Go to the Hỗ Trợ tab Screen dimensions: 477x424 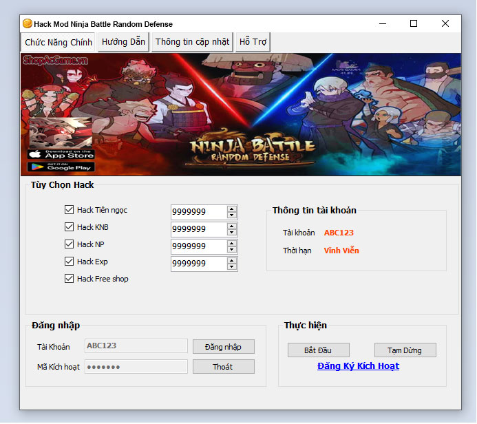point(253,42)
